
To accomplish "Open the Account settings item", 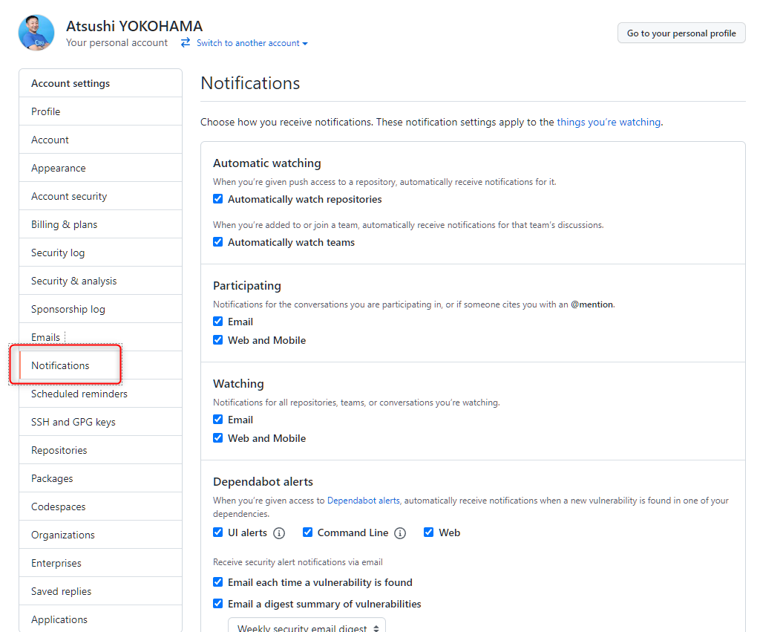I will point(100,140).
